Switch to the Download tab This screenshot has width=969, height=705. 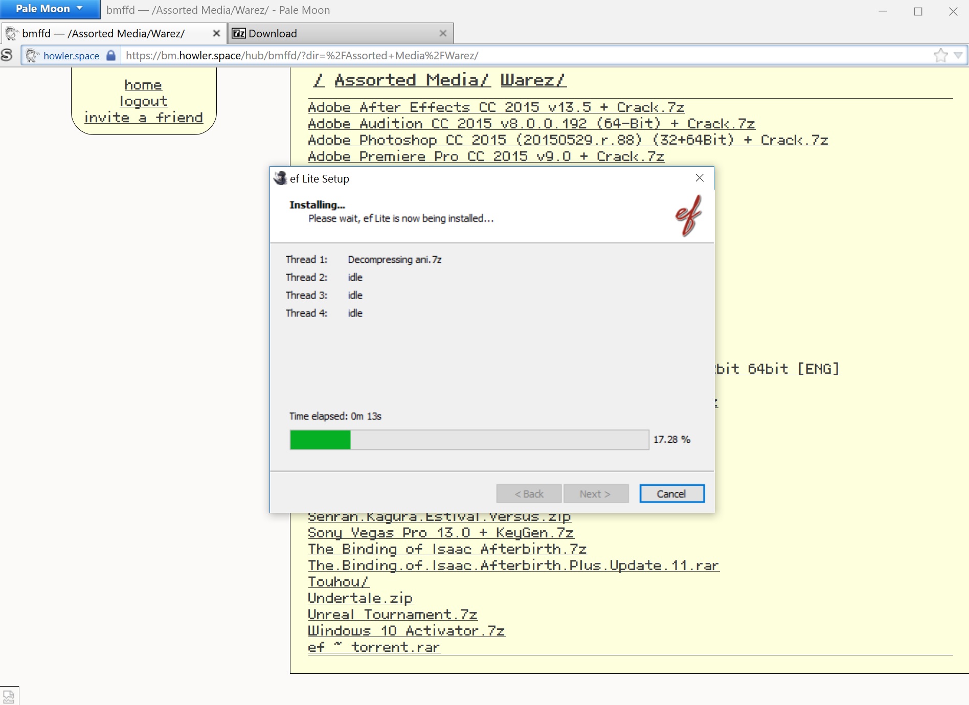coord(332,33)
